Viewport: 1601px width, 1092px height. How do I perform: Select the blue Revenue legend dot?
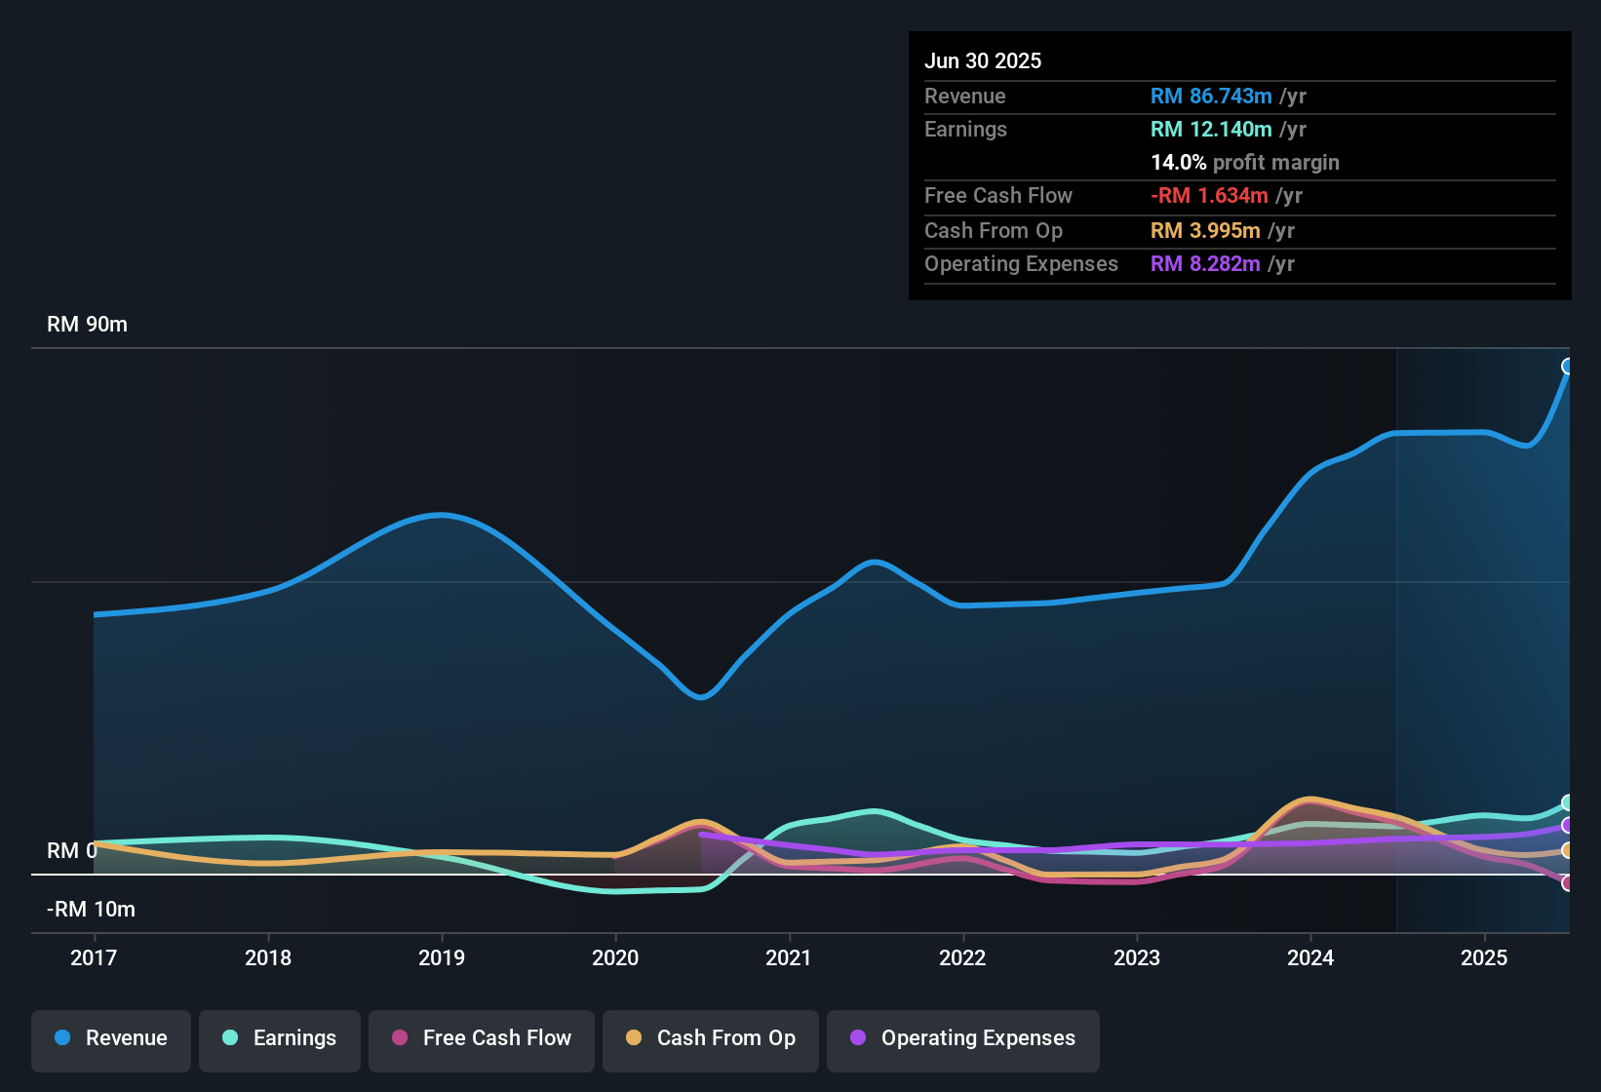[61, 1038]
